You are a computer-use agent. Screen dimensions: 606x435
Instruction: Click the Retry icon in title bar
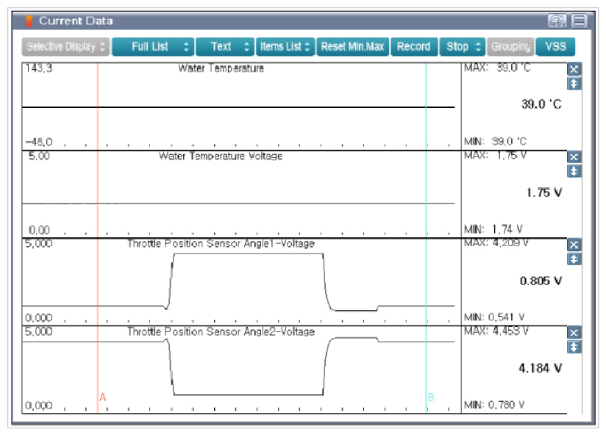coord(556,21)
